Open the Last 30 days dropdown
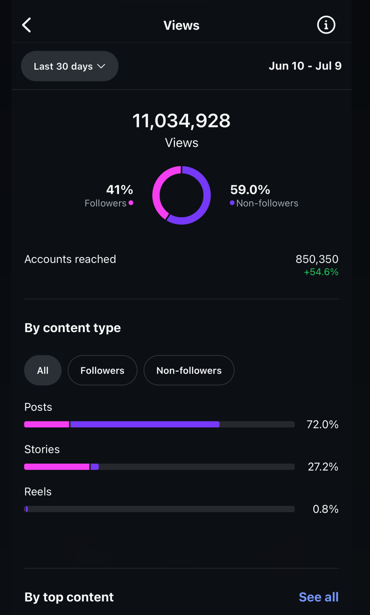The height and width of the screenshot is (615, 370). click(69, 66)
